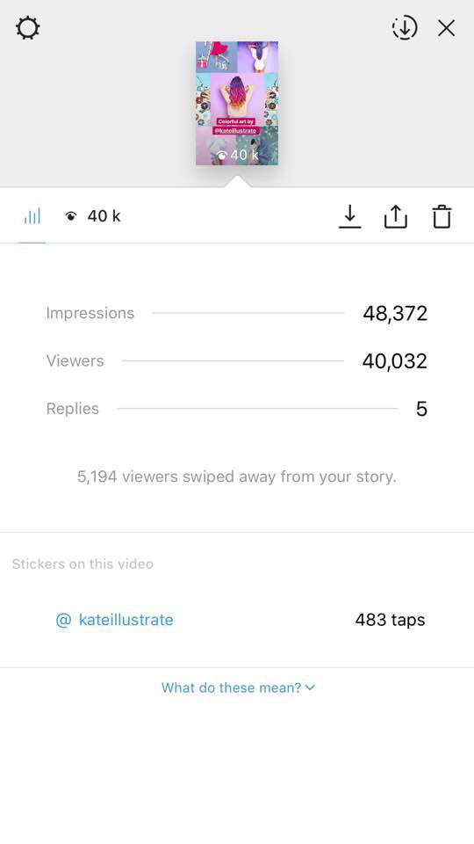The width and height of the screenshot is (474, 844).
Task: Share the story using share icon
Action: coord(396,216)
